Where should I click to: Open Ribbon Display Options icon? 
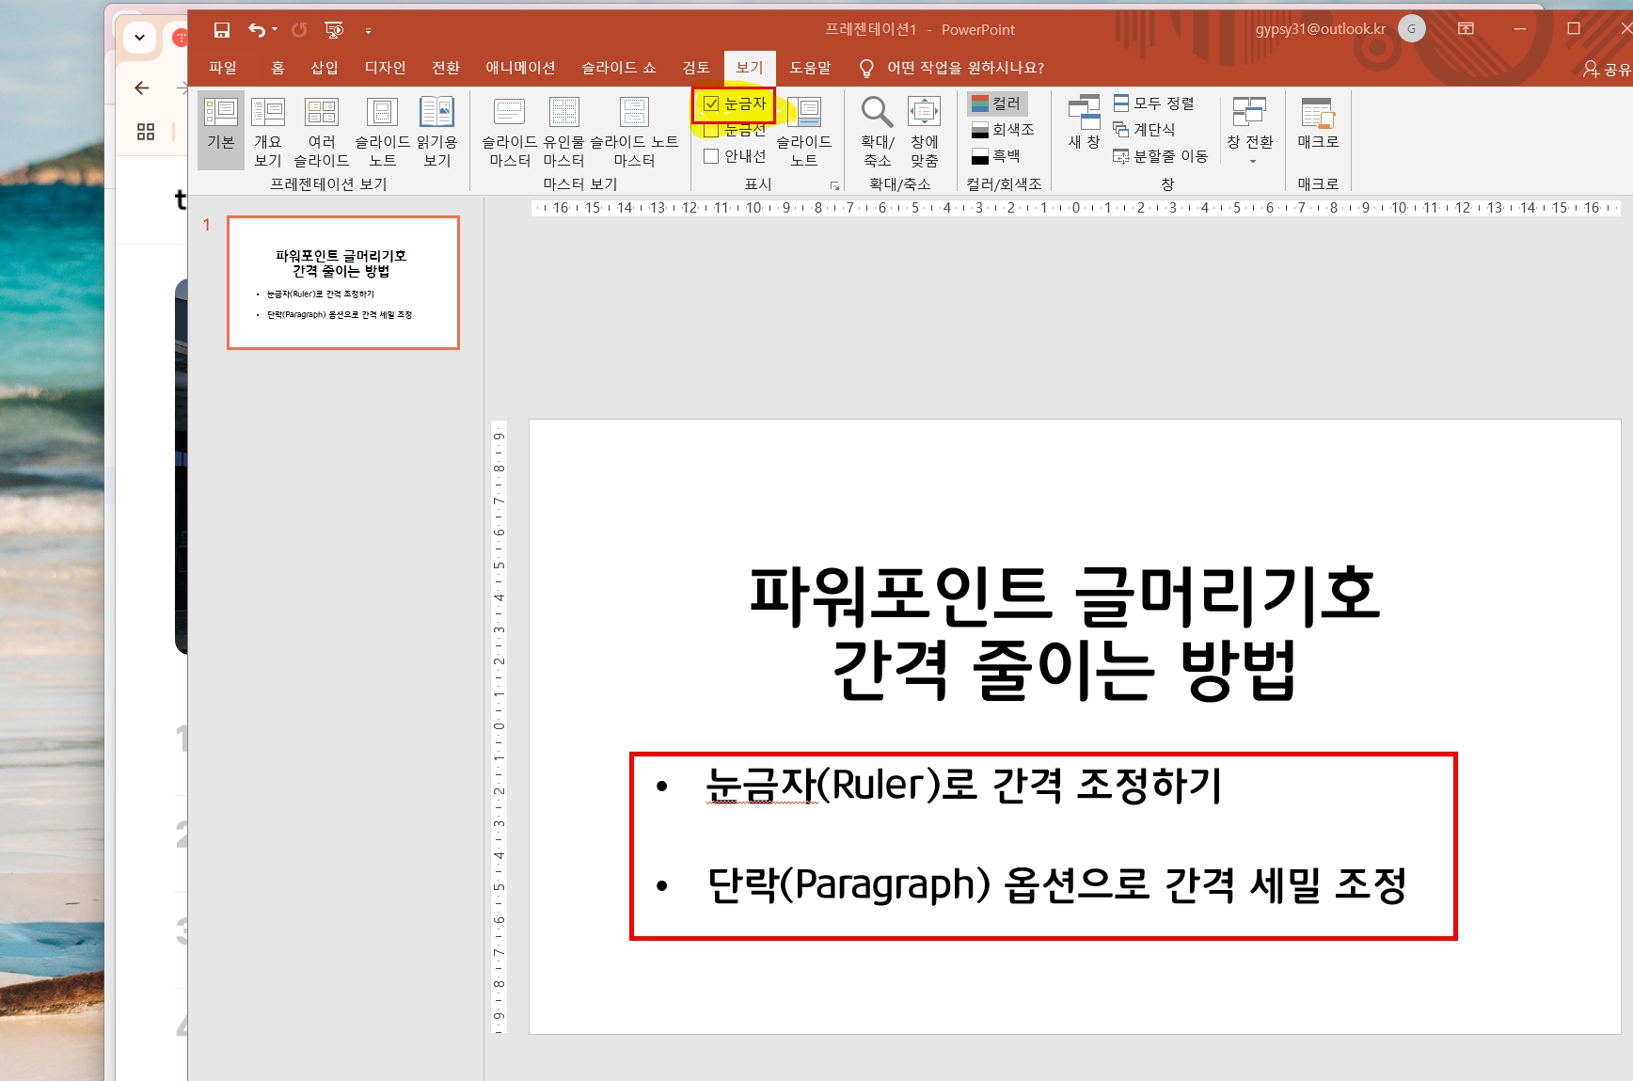pos(1466,29)
